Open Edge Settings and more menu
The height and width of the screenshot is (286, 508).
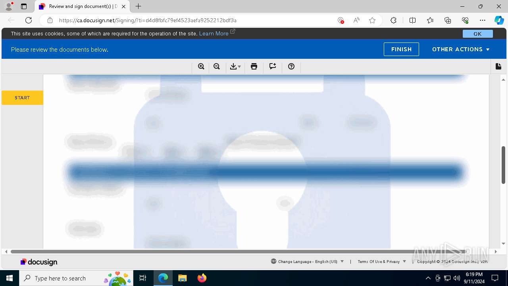click(x=483, y=20)
